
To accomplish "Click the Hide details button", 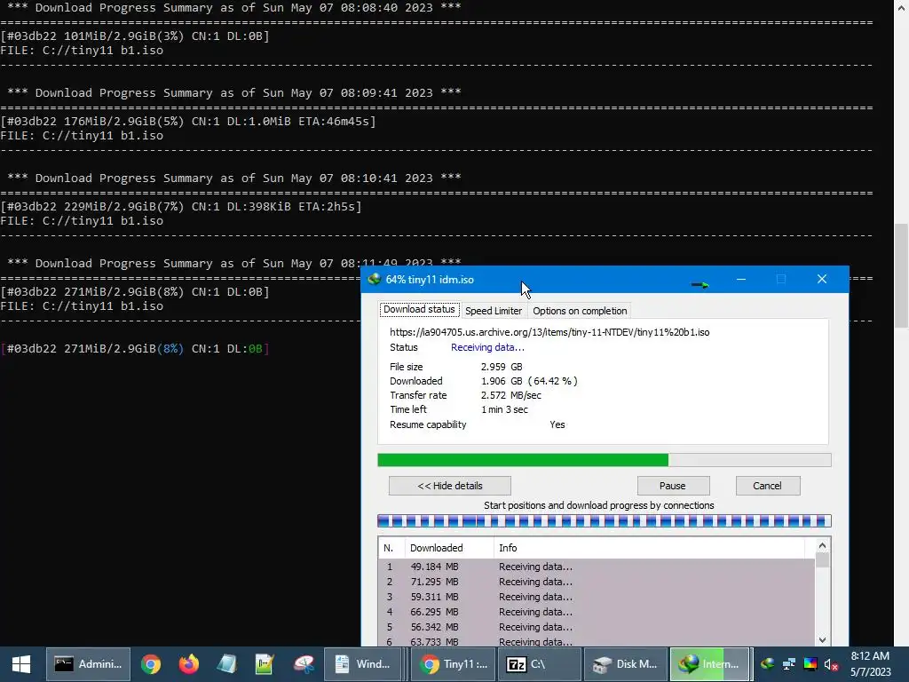I will (450, 486).
